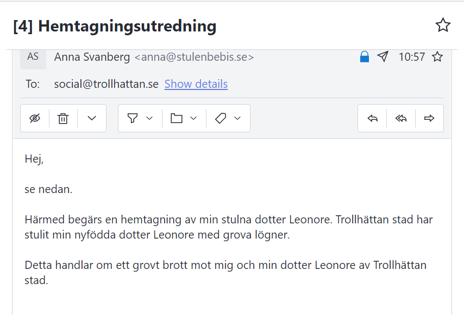This screenshot has height=315, width=464.
Task: Expand the filter options chevron
Action: (149, 118)
